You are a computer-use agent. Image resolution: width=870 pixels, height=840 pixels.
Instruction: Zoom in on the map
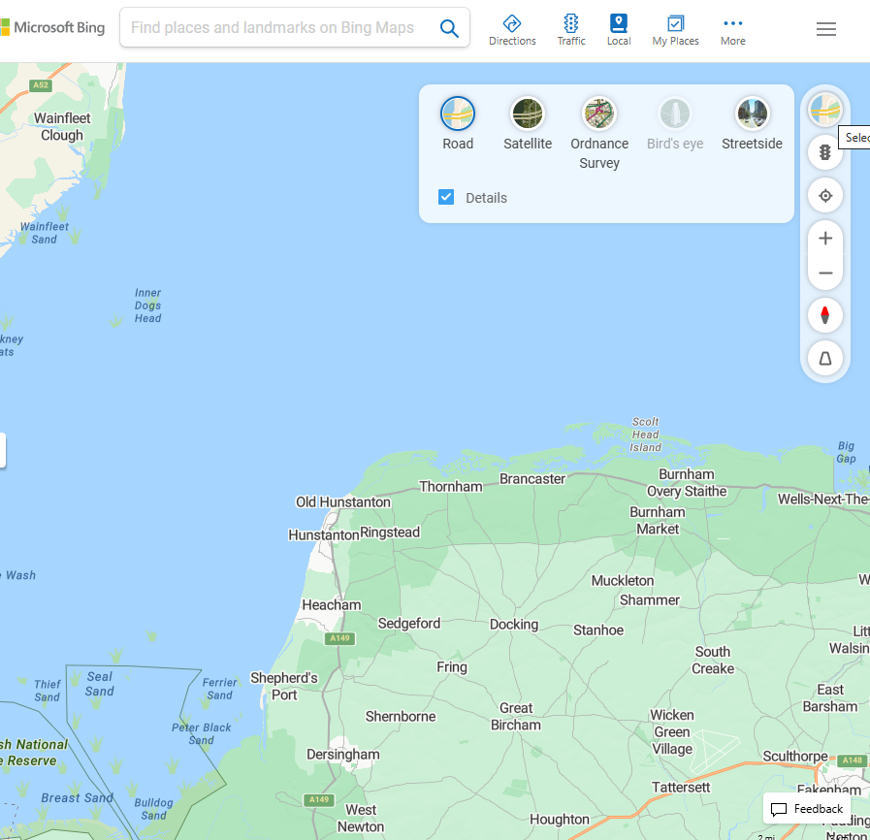coord(825,238)
